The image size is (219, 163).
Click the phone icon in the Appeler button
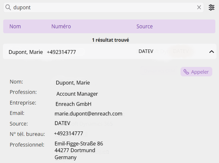click(x=186, y=72)
